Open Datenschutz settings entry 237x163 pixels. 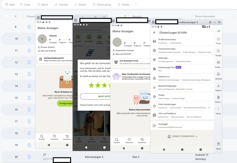coord(182,78)
